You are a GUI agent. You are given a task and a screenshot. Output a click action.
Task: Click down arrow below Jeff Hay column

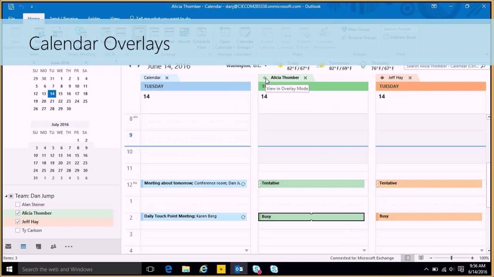coord(482,250)
